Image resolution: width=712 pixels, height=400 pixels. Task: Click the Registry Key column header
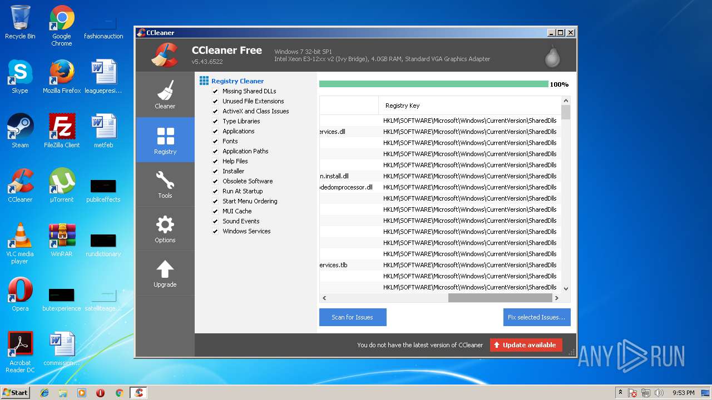coord(470,106)
